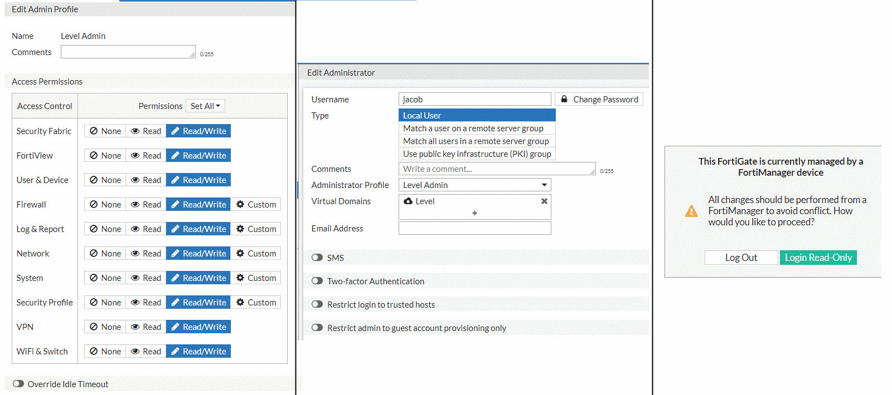Select None for VPN access
892x395 pixels.
coord(105,327)
